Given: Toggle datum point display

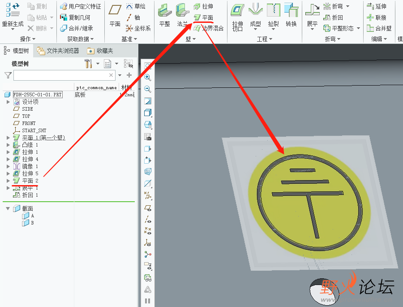Looking at the screenshot, I should tap(147, 231).
